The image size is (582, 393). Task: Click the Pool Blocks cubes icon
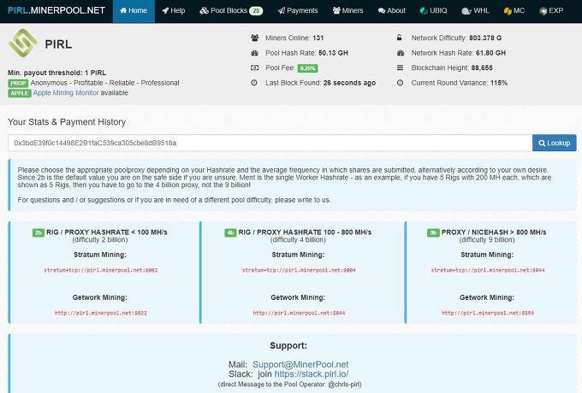204,11
